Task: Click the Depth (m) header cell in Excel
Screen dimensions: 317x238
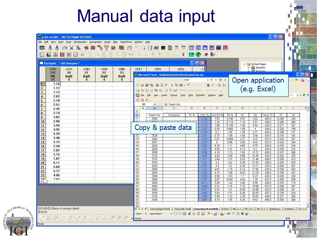Action: [x=154, y=115]
